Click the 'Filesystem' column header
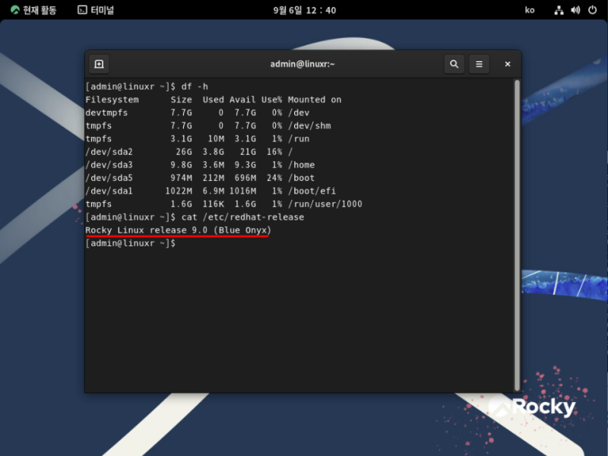Screen dimensions: 608x456 tap(112, 100)
